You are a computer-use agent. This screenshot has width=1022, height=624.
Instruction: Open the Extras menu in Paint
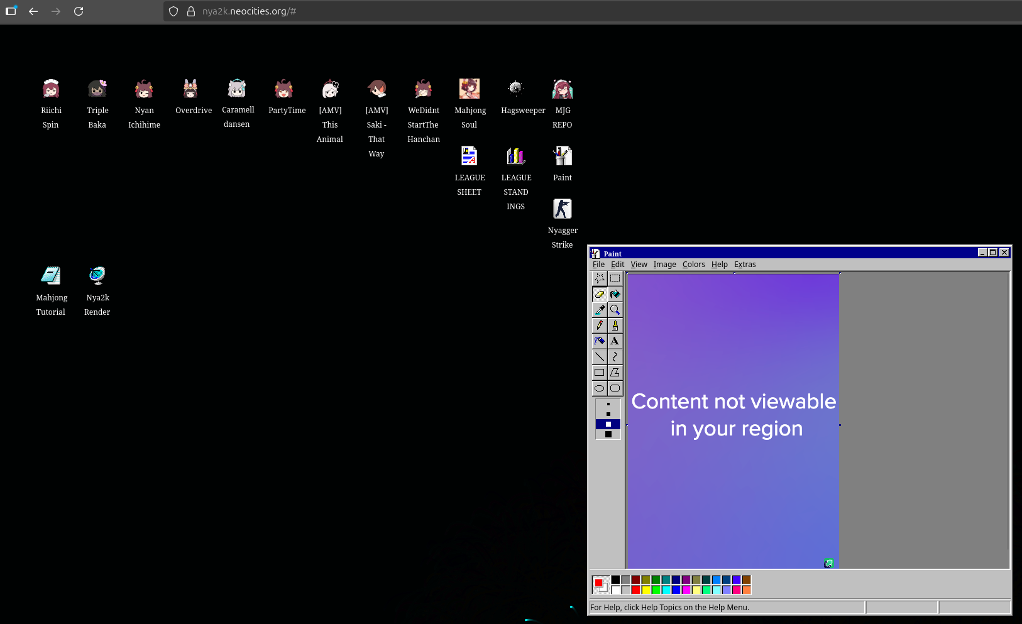coord(745,265)
